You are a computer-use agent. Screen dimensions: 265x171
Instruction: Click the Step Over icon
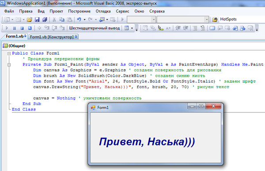pyautogui.click(x=54, y=28)
